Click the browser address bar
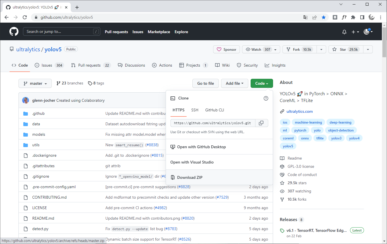387x244 pixels. [170, 17]
